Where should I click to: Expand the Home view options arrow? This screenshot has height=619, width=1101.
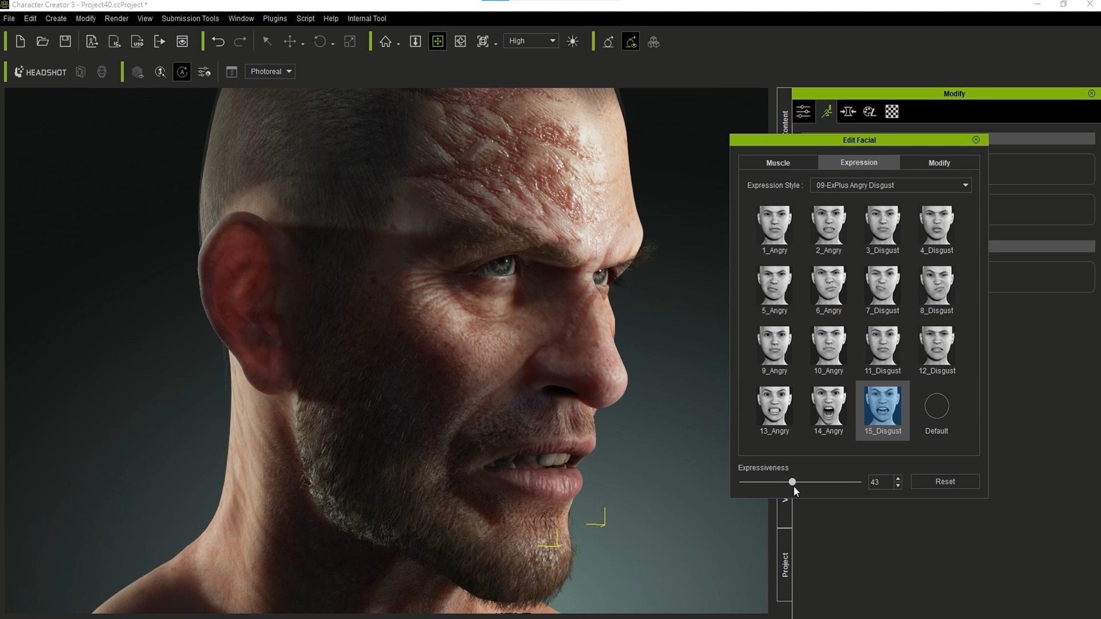pos(398,44)
